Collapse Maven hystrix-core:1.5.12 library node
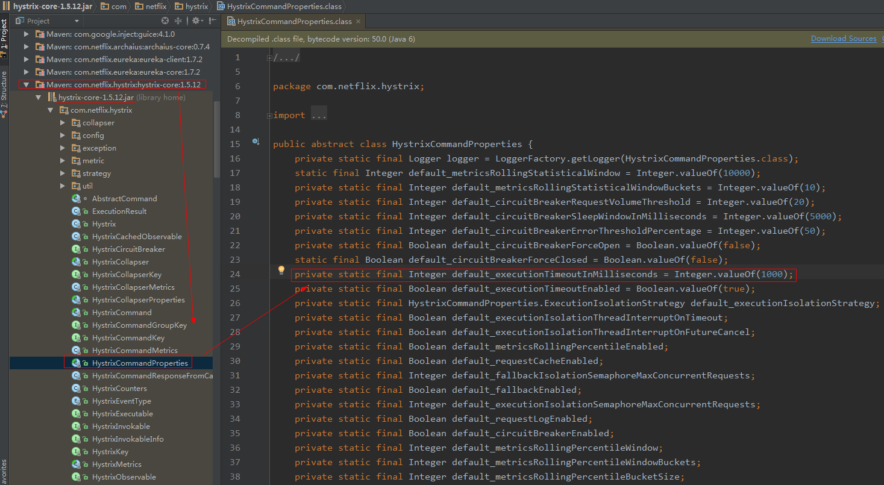The width and height of the screenshot is (884, 485). [27, 85]
